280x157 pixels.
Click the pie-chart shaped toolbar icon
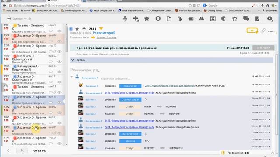click(224, 18)
